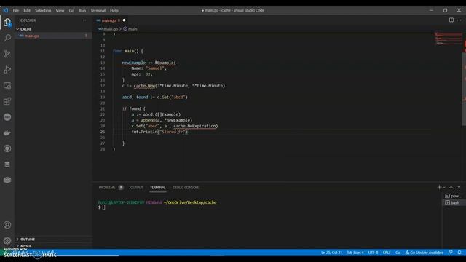Maximize the panel with the chevron-up icon
The image size is (466, 262).
click(451, 188)
